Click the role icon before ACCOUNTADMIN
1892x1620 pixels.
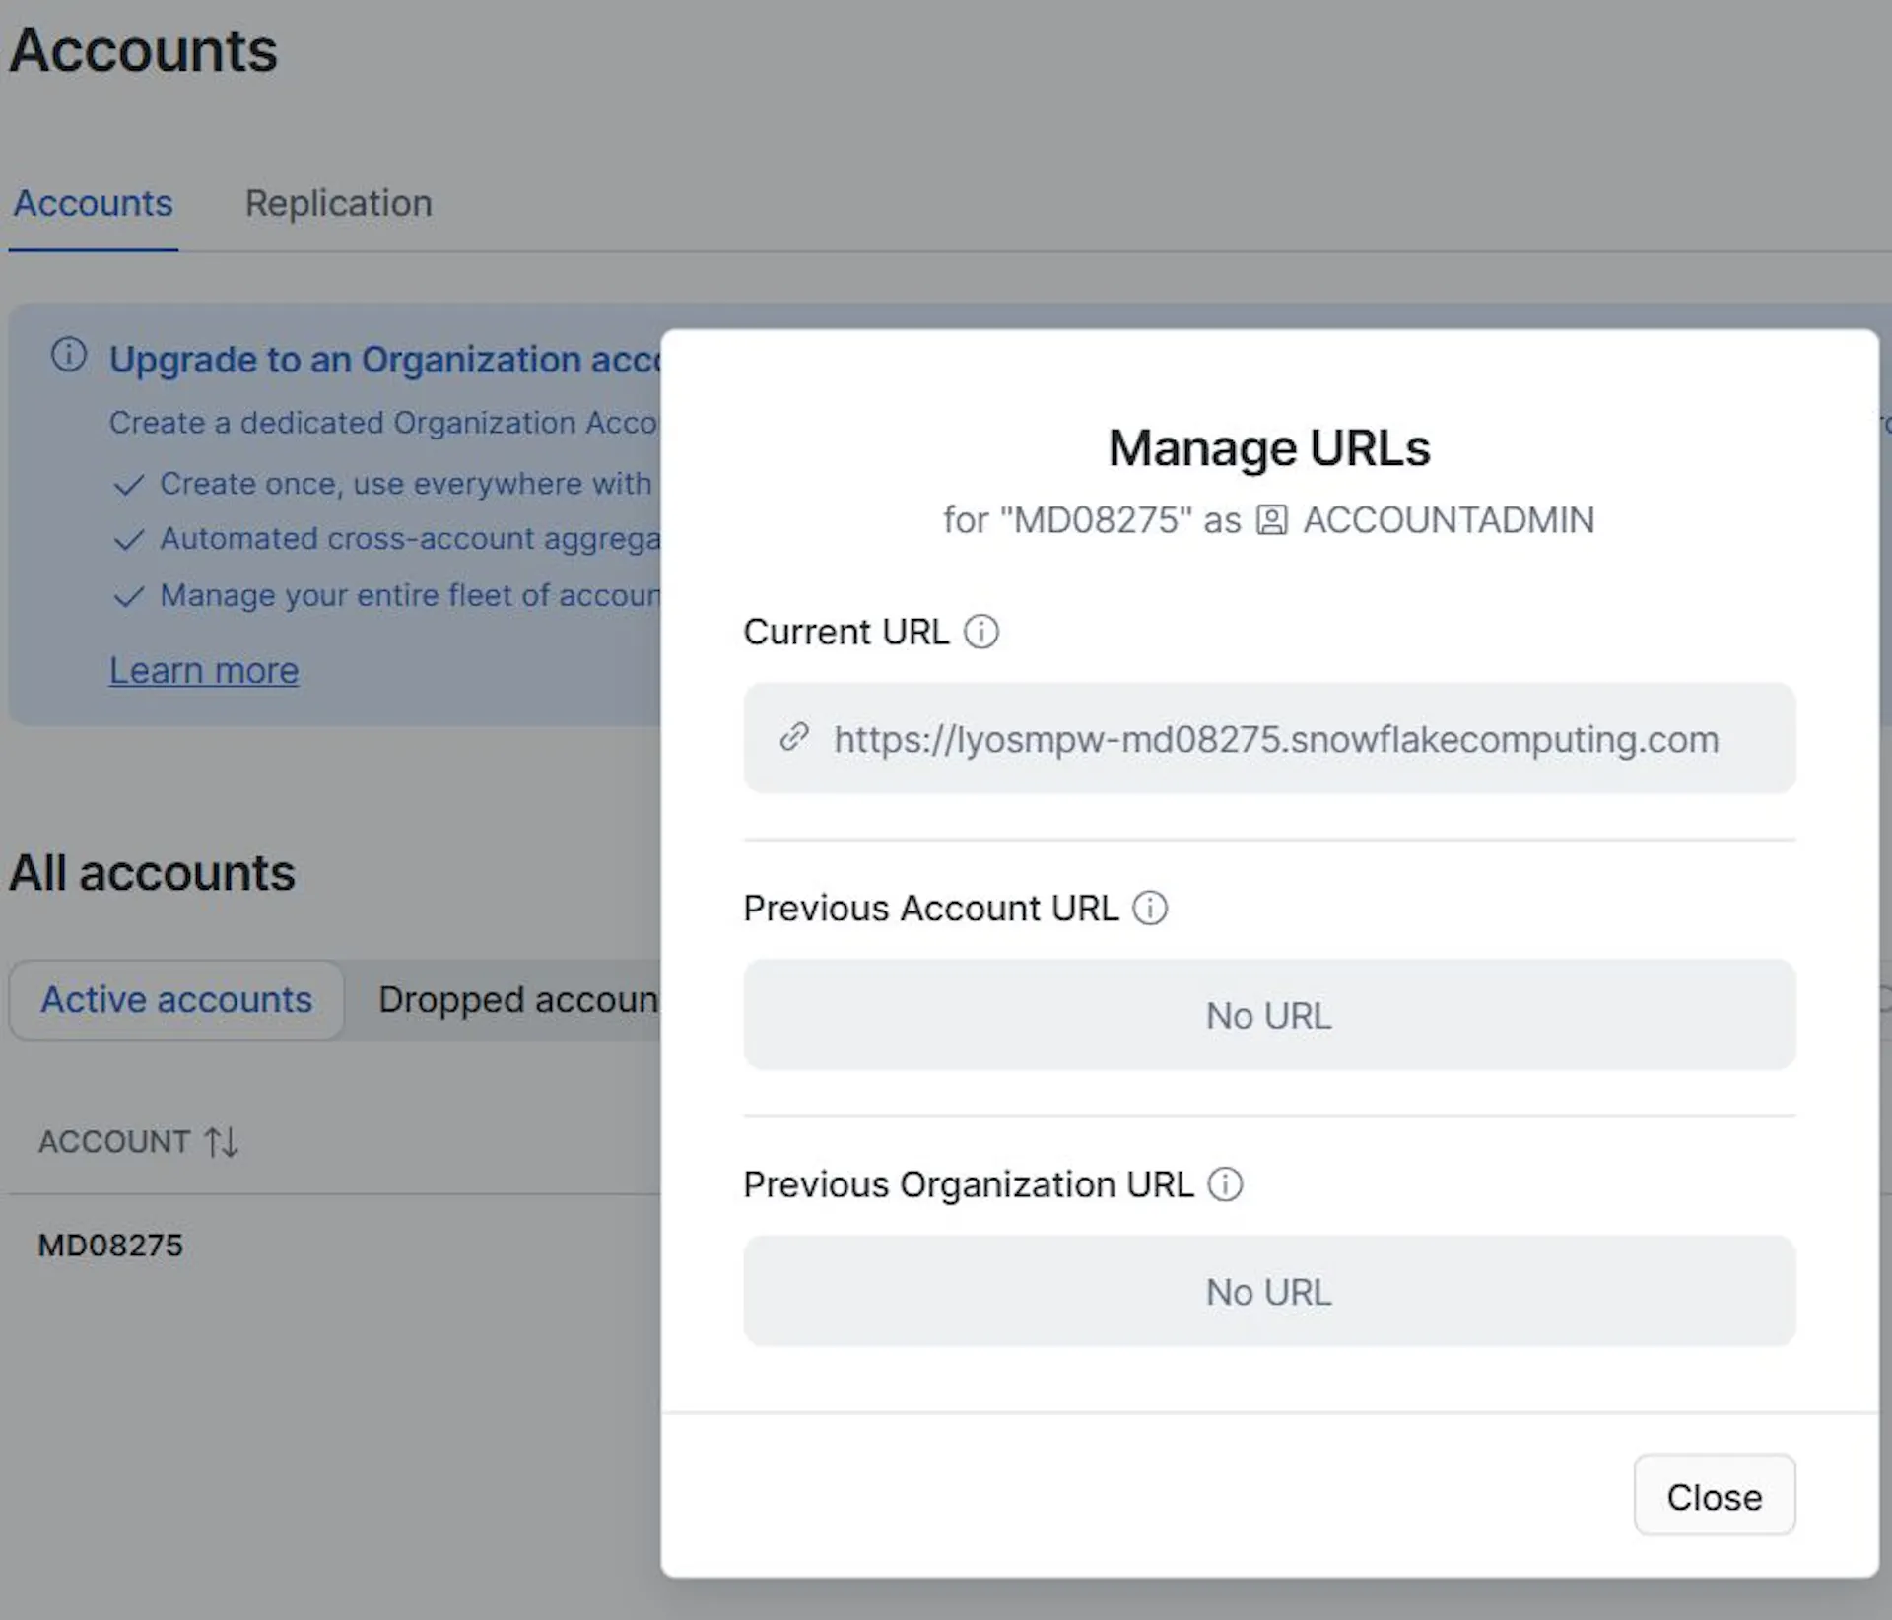click(x=1271, y=520)
